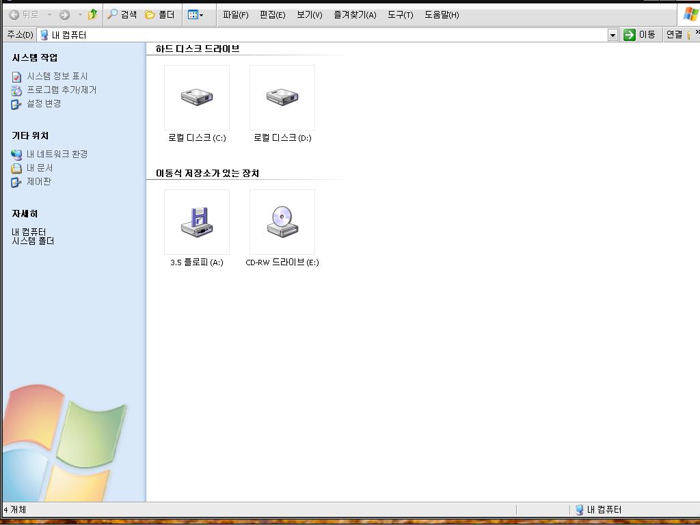Open the Back button history dropdown arrow
The width and height of the screenshot is (700, 525).
click(49, 14)
